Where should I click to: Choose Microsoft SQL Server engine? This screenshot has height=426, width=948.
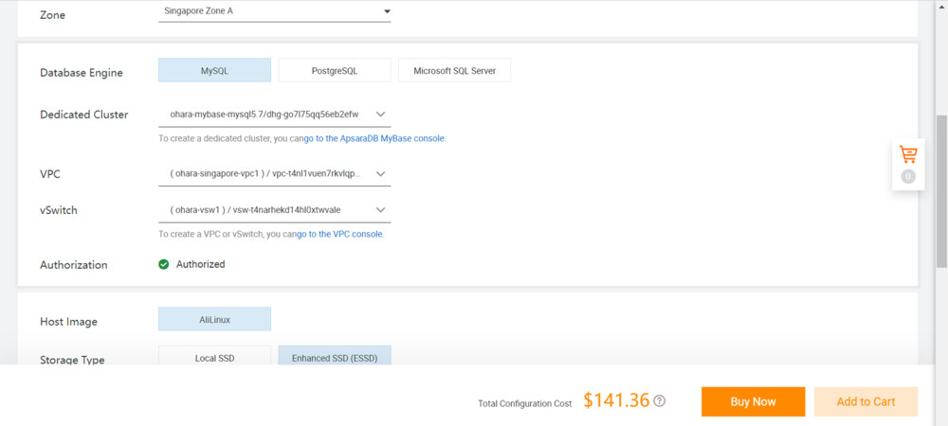coord(455,71)
